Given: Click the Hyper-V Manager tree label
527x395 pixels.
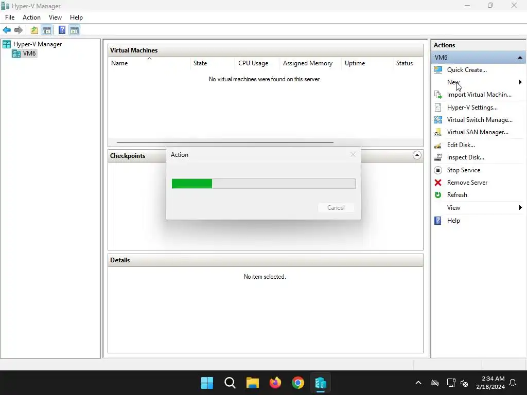Looking at the screenshot, I should click(x=38, y=44).
